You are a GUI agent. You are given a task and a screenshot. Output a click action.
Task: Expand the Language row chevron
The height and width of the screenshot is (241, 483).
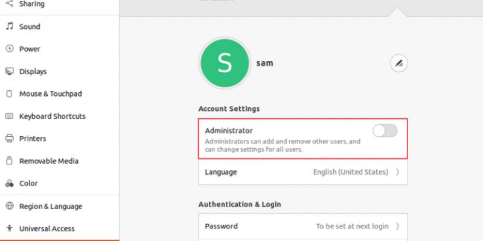pyautogui.click(x=397, y=172)
